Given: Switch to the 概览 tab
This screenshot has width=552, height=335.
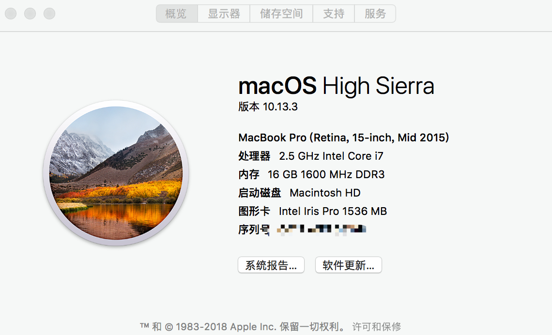Looking at the screenshot, I should [176, 14].
